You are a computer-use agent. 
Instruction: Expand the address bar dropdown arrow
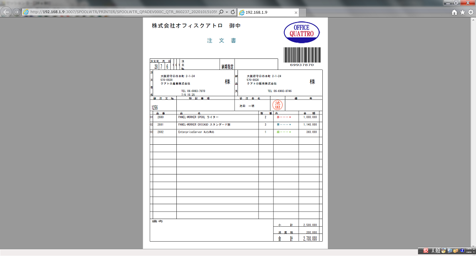[x=226, y=12]
